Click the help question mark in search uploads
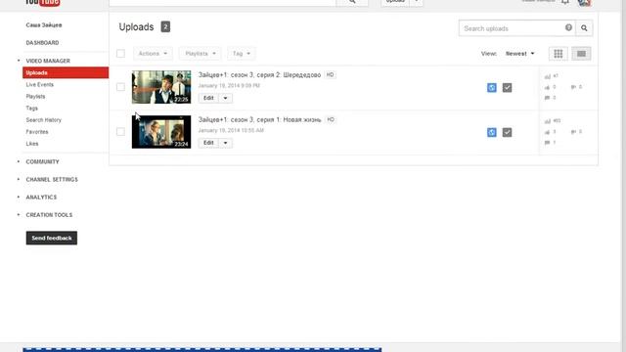Viewport: 626px width, 352px height. [x=568, y=27]
